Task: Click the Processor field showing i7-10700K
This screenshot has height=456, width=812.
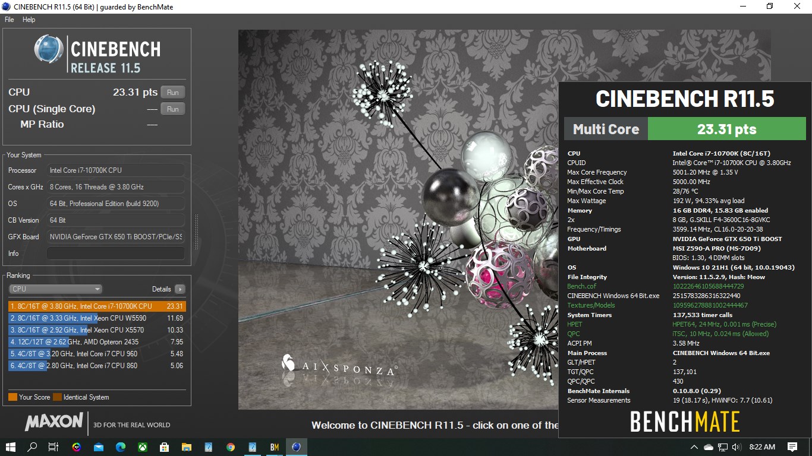Action: 115,170
